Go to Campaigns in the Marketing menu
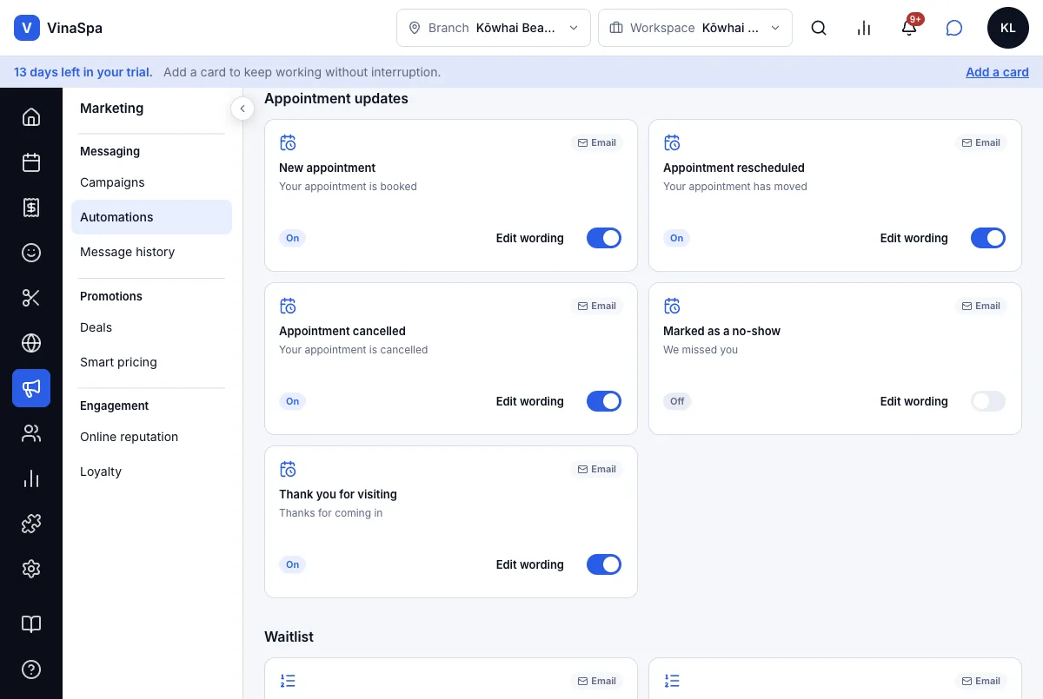Image resolution: width=1043 pixels, height=699 pixels. pos(151,182)
